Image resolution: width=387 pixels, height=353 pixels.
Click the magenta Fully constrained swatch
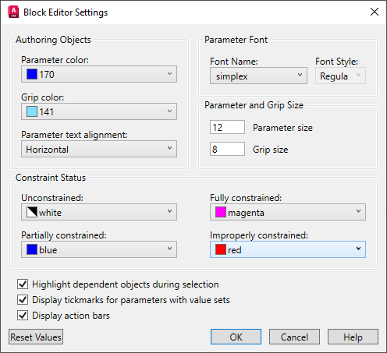221,212
